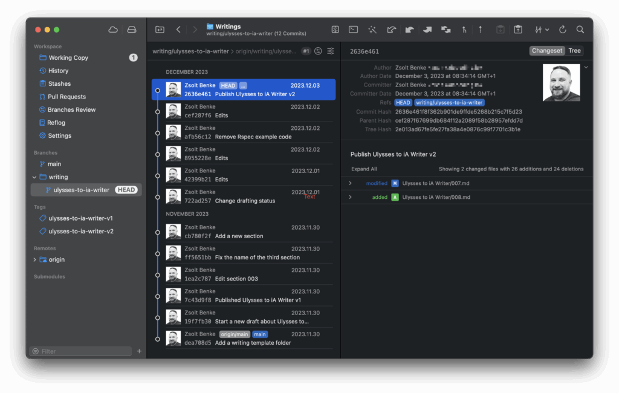This screenshot has width=619, height=393.
Task: Select commit cef287f6 Edits
Action: 244,111
